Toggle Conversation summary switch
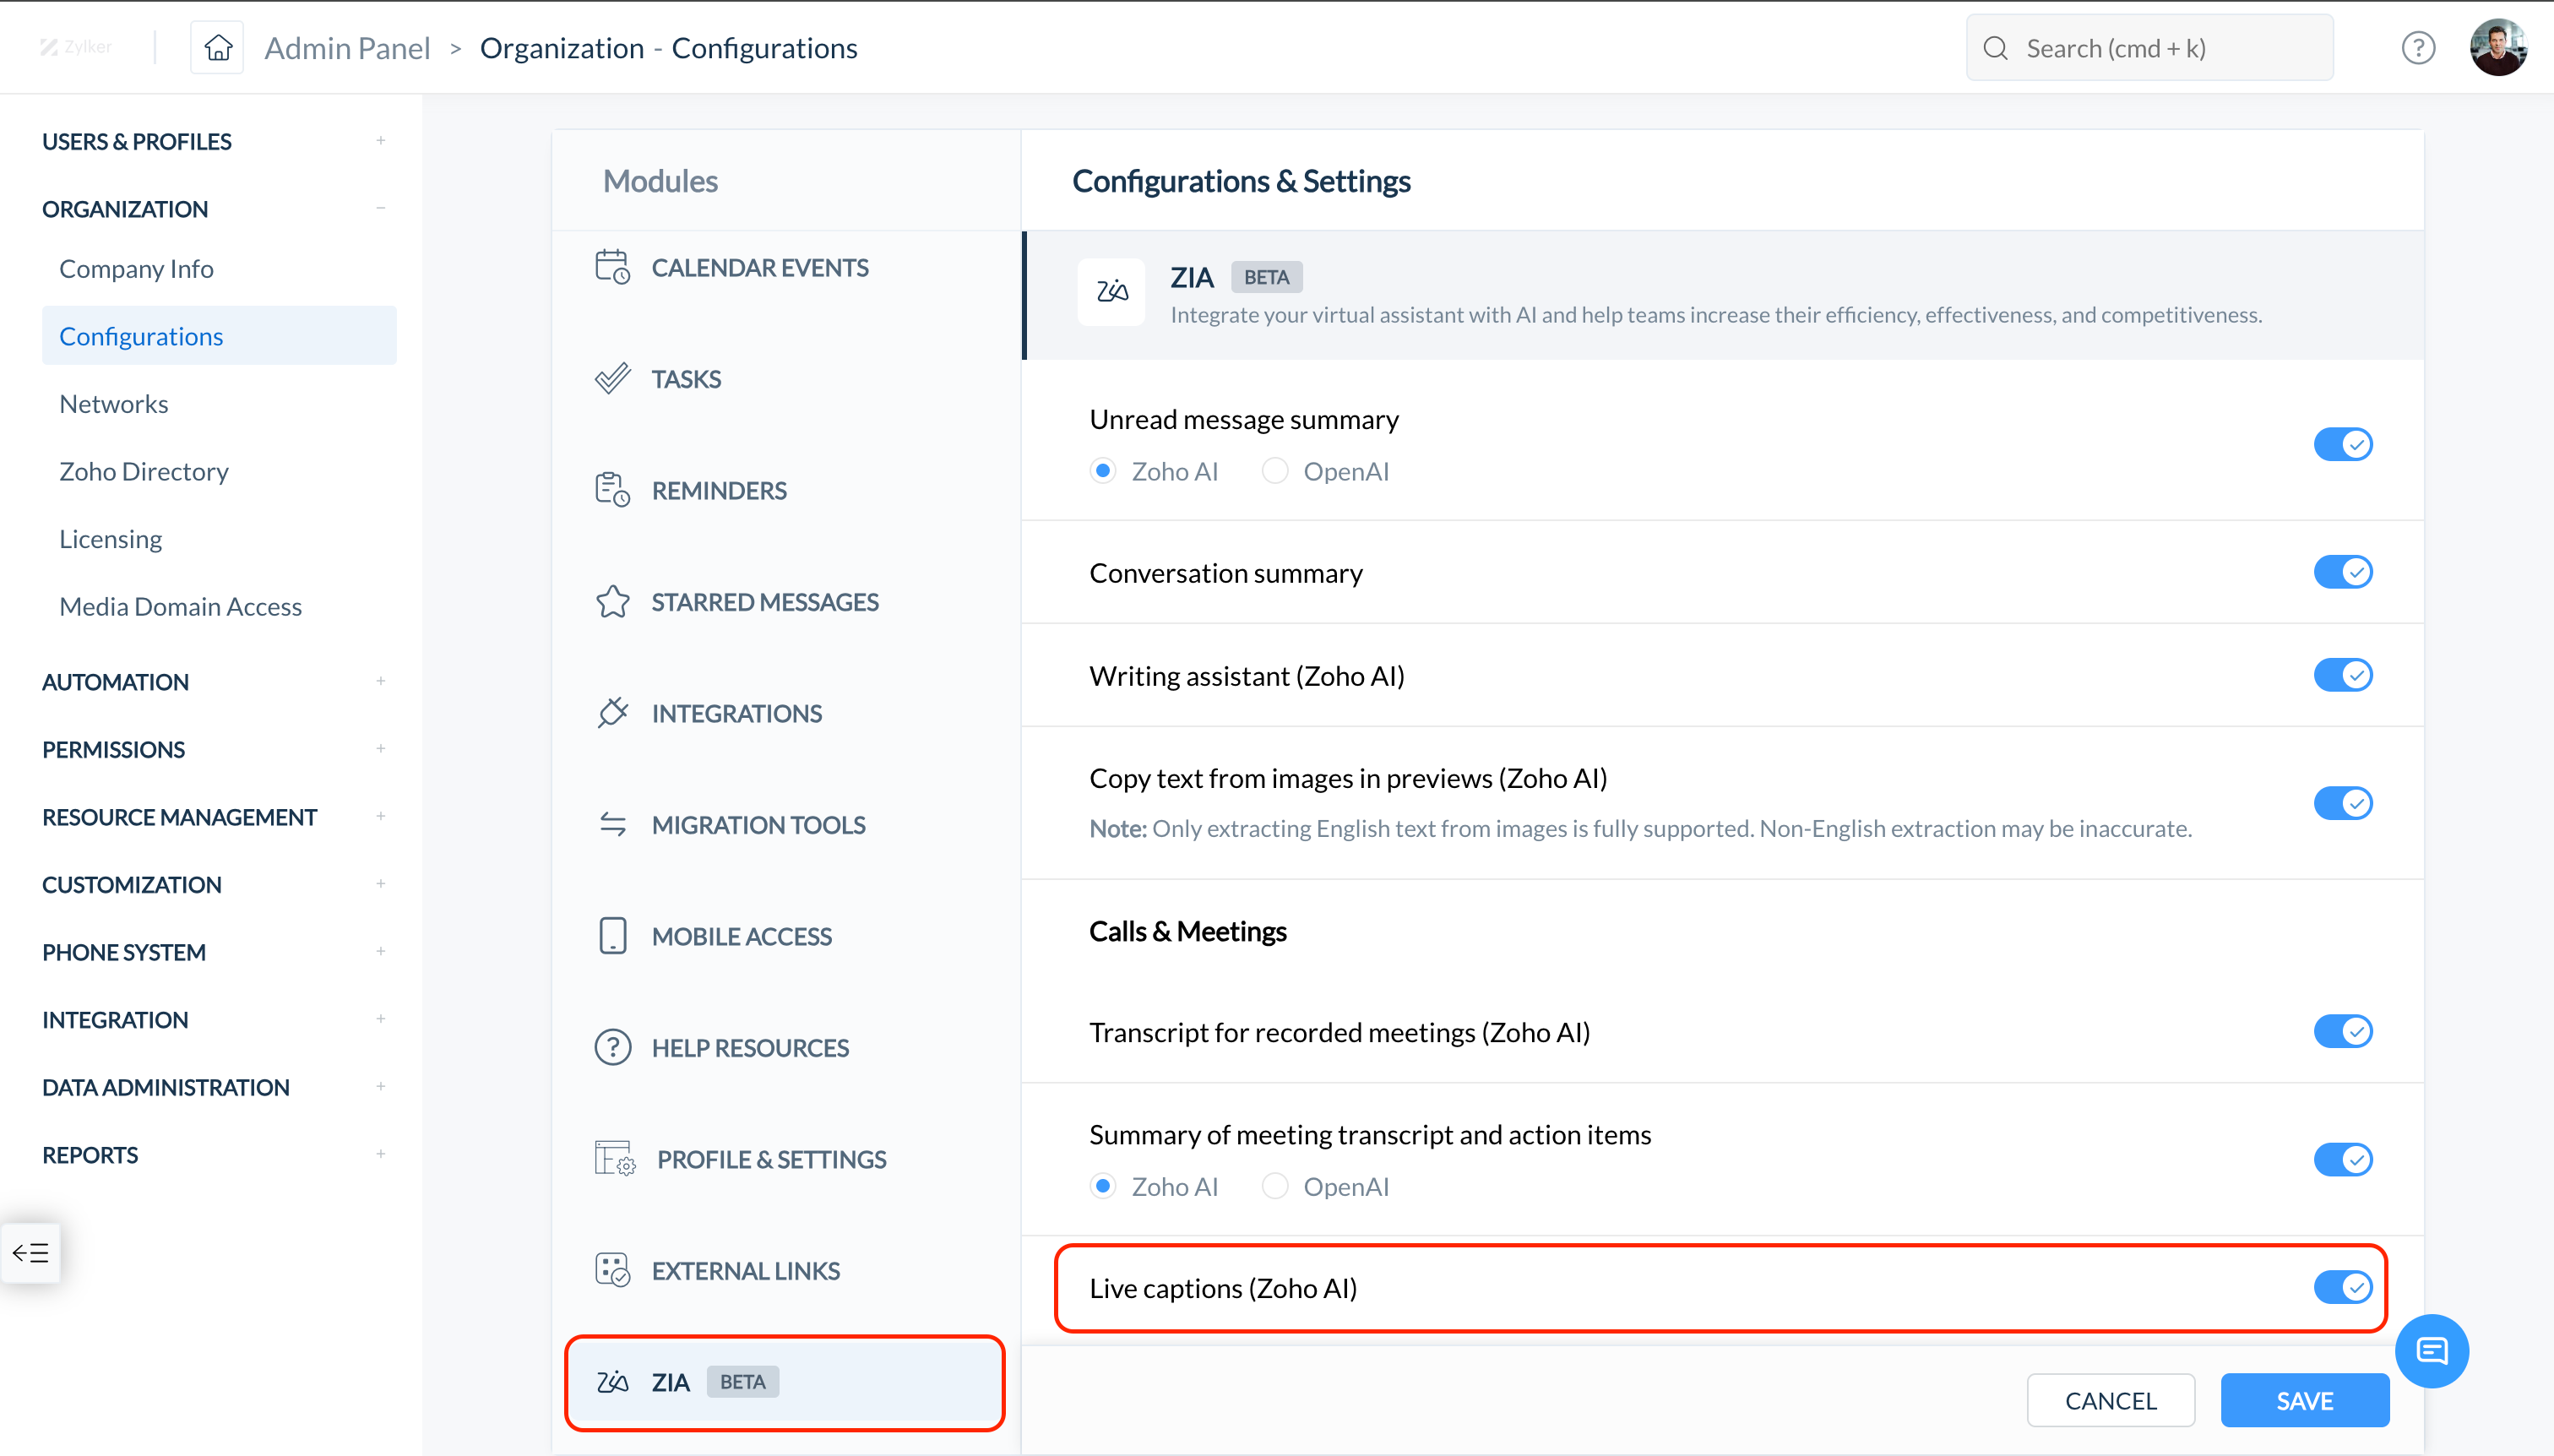The height and width of the screenshot is (1456, 2554). coord(2342,572)
